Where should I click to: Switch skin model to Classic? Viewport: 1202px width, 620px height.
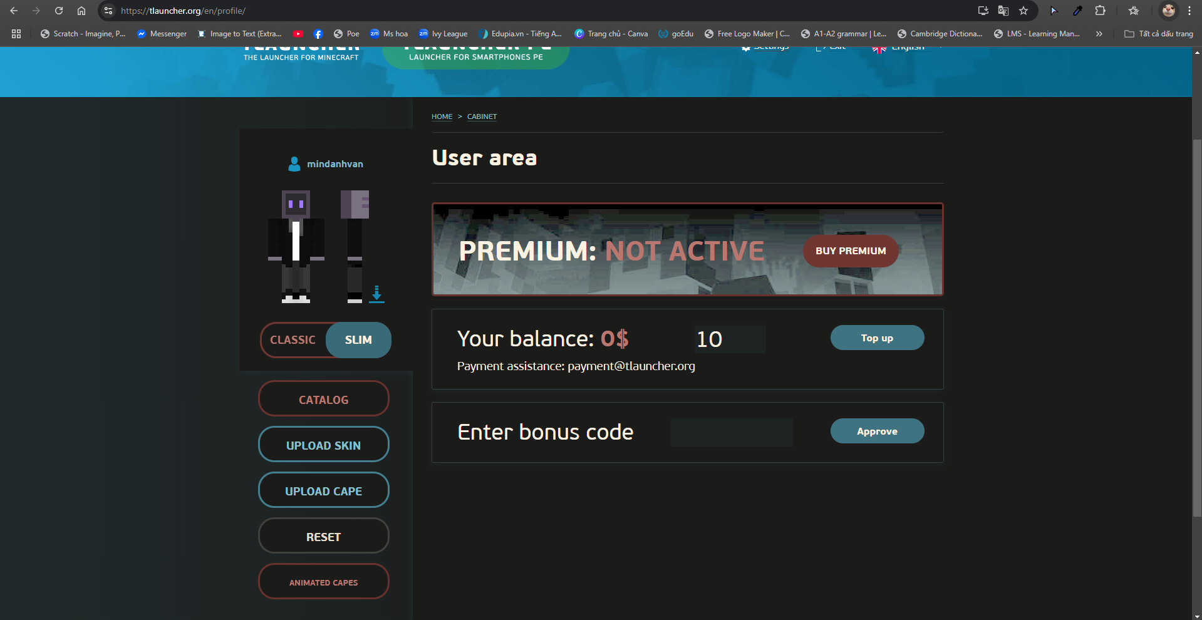(x=293, y=340)
